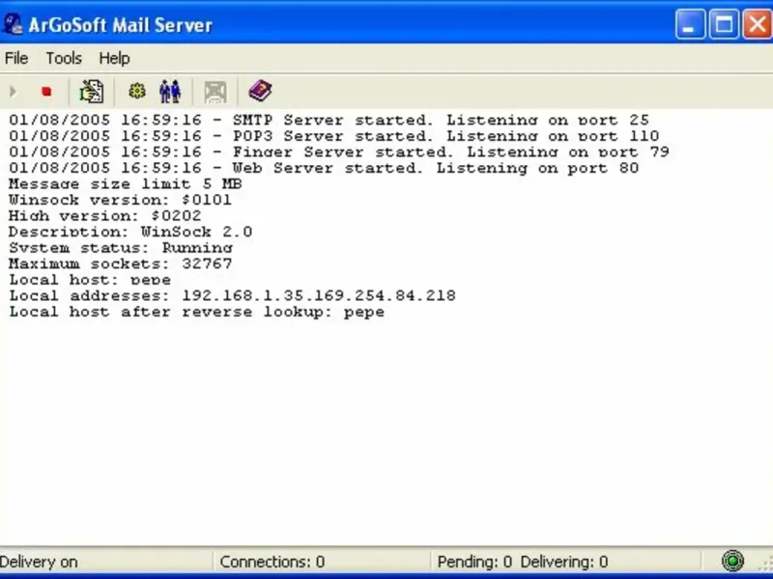Close the ArGoSoft Mail Server window
This screenshot has height=579, width=773.
(x=758, y=24)
